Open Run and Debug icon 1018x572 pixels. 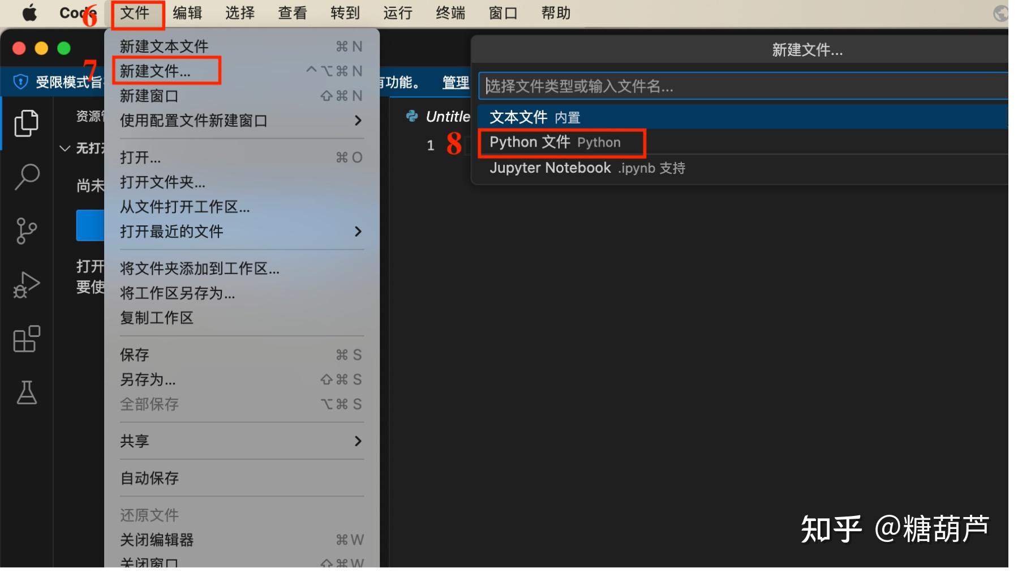[26, 285]
